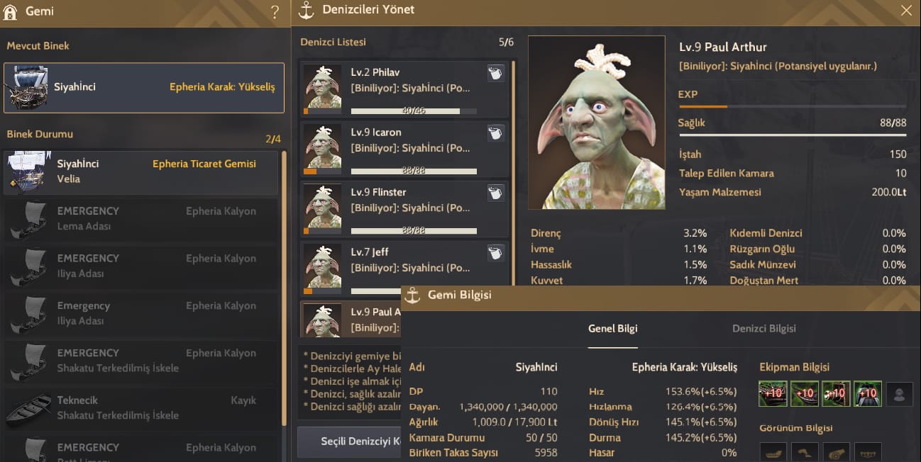Open the Genel Bilgi tab
Viewport: 921px width, 462px height.
pyautogui.click(x=612, y=329)
